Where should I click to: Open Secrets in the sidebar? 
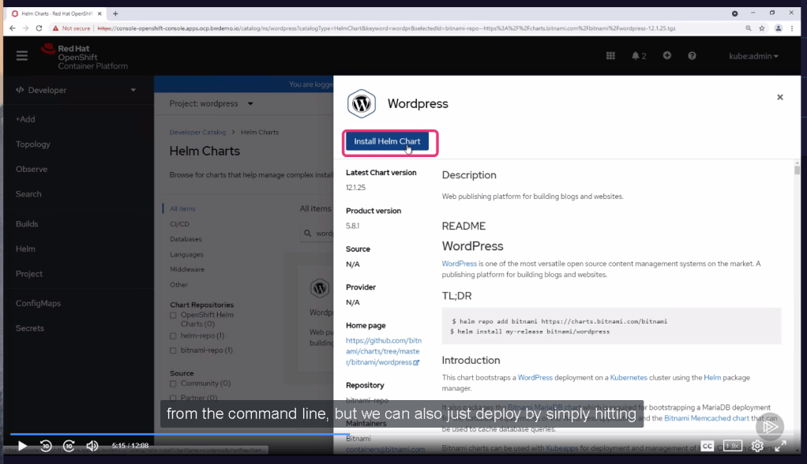pos(30,328)
